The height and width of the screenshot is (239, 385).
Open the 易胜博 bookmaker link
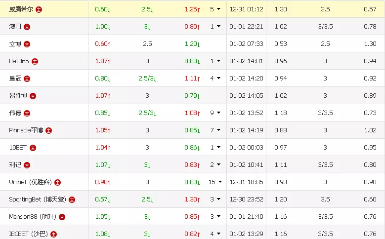click(x=18, y=96)
